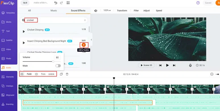The height and width of the screenshot is (111, 220).
Task: Skip to next scene
Action: 174,65
